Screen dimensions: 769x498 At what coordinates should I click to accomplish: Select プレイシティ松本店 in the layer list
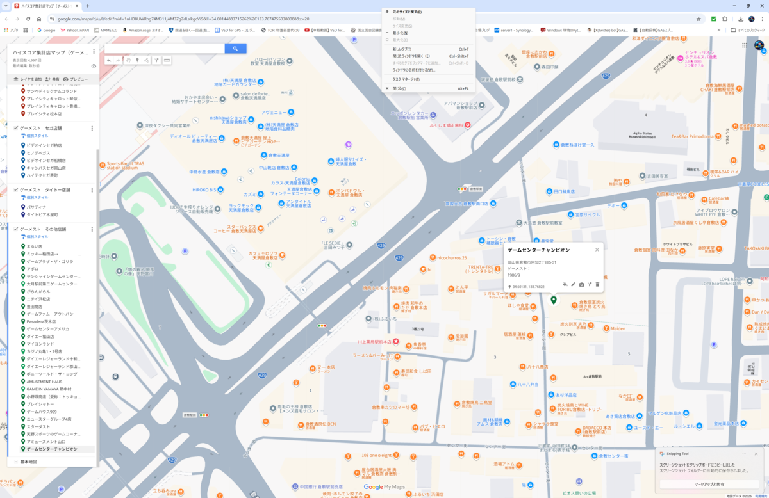44,114
